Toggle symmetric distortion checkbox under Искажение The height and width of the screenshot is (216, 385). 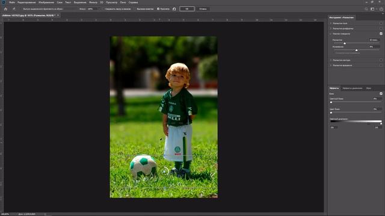[334, 53]
